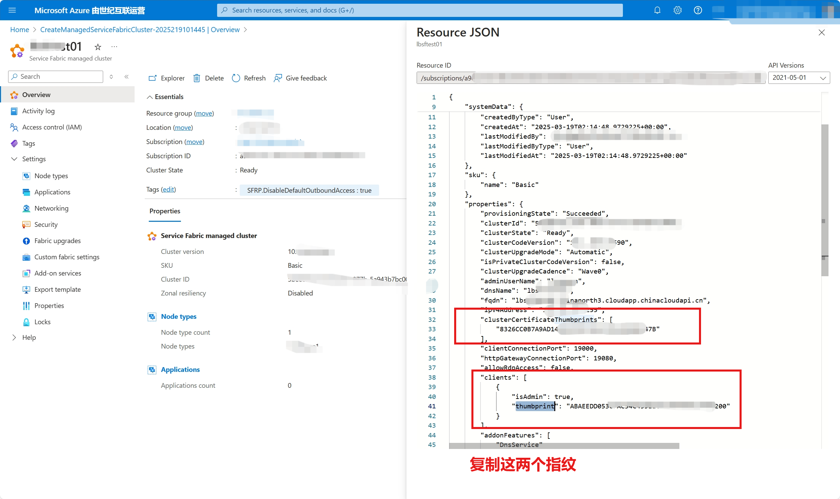Collapse the left sidebar with chevrons
This screenshot has width=840, height=499.
click(126, 77)
